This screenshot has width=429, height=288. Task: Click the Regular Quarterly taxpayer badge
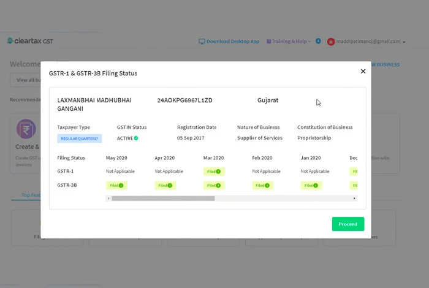pyautogui.click(x=79, y=139)
